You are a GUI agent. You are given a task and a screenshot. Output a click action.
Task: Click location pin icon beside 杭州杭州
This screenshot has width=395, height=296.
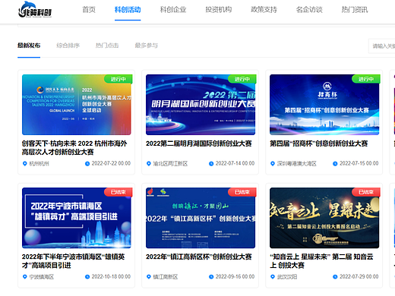(x=25, y=164)
